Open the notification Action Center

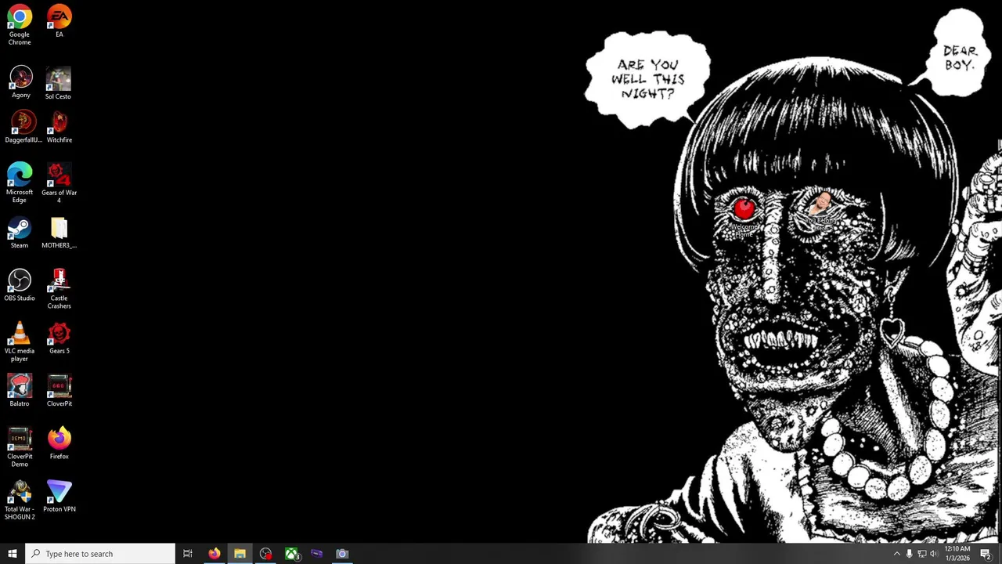986,554
